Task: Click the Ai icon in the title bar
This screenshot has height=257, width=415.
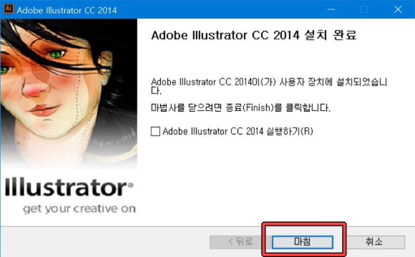Action: (8, 8)
